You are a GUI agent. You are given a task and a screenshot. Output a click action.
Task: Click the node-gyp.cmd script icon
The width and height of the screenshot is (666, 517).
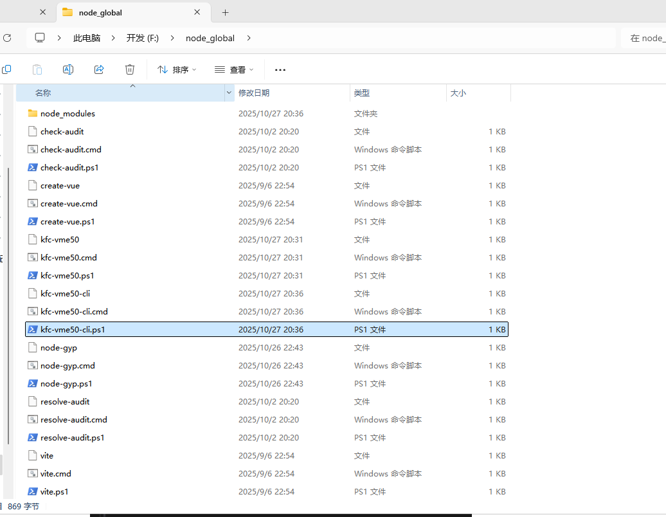33,365
